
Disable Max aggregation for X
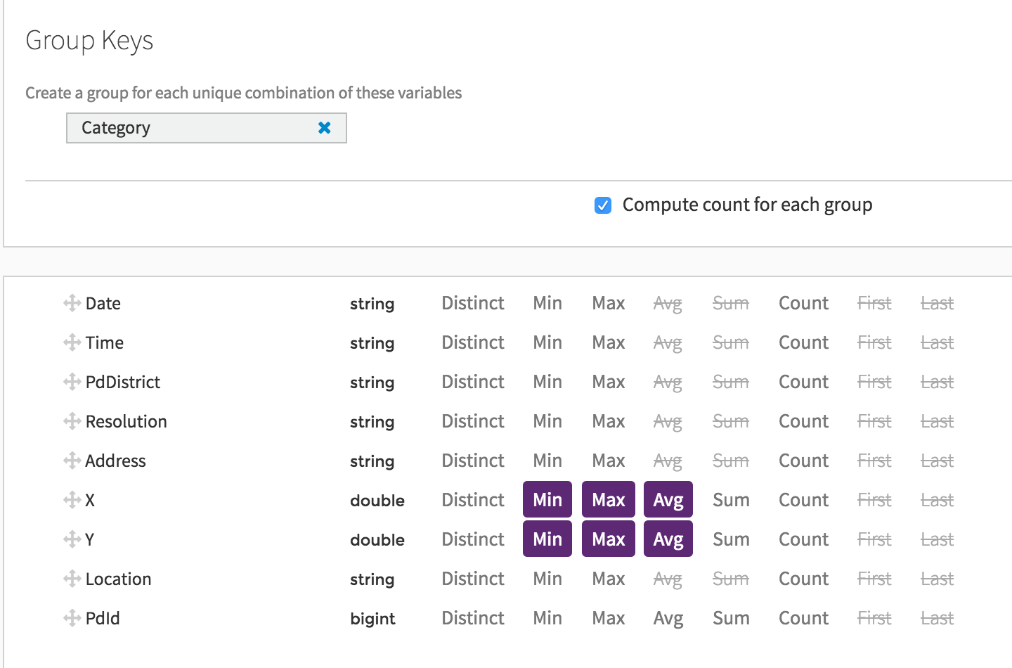click(x=609, y=499)
